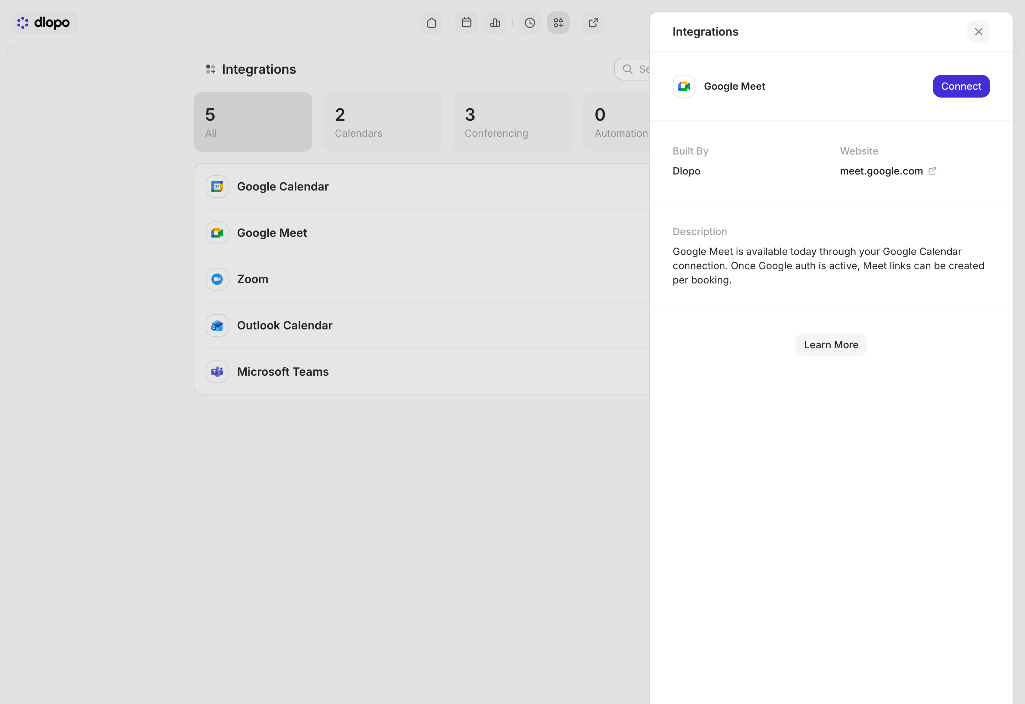Click the Built By label
1025x704 pixels.
(690, 151)
